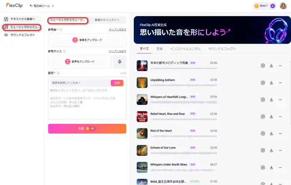Open more options for Echoes of Our Love
291x185 pixels.
tap(280, 150)
